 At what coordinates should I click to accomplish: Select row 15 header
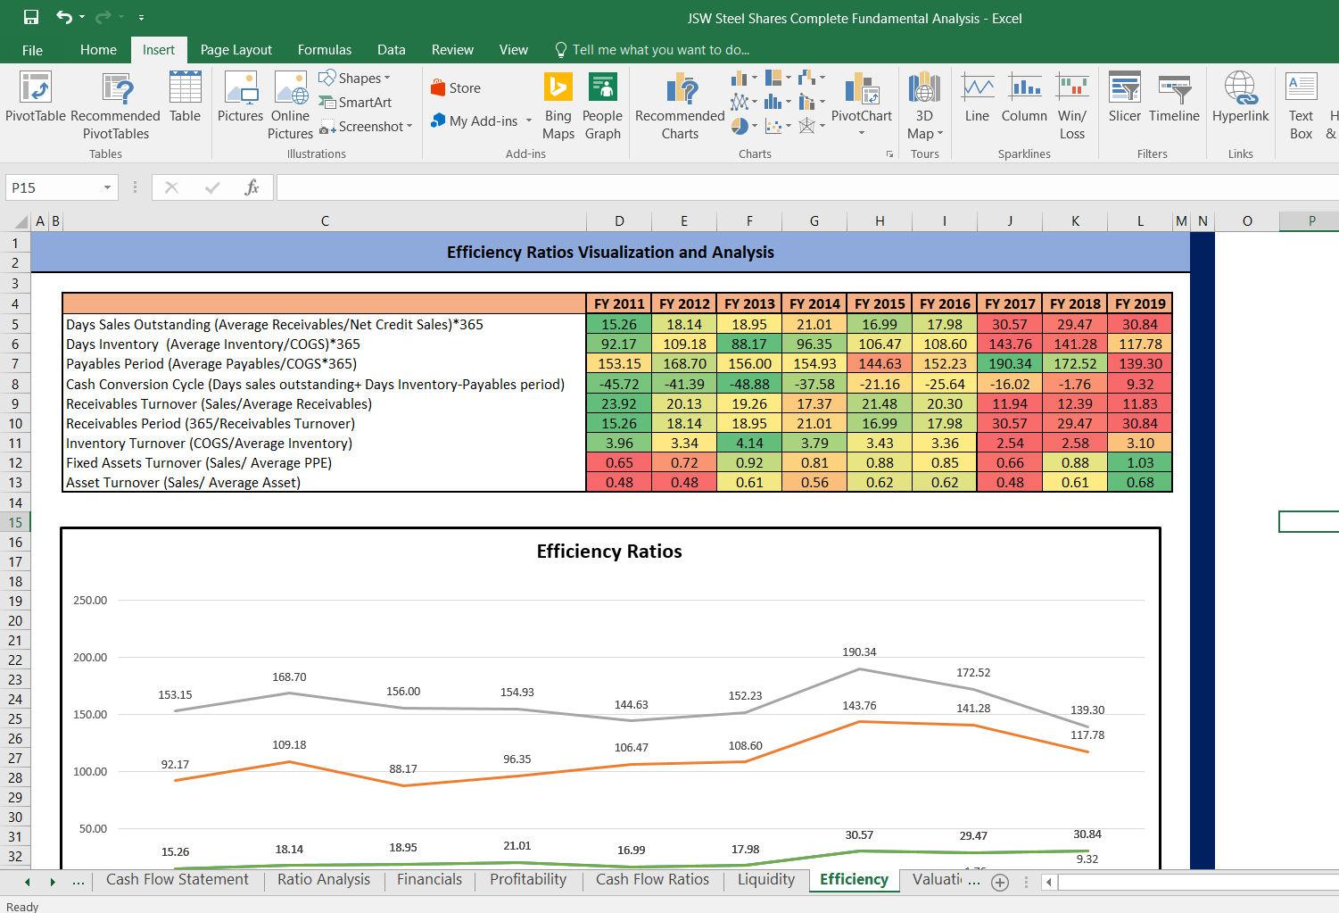pyautogui.click(x=15, y=522)
